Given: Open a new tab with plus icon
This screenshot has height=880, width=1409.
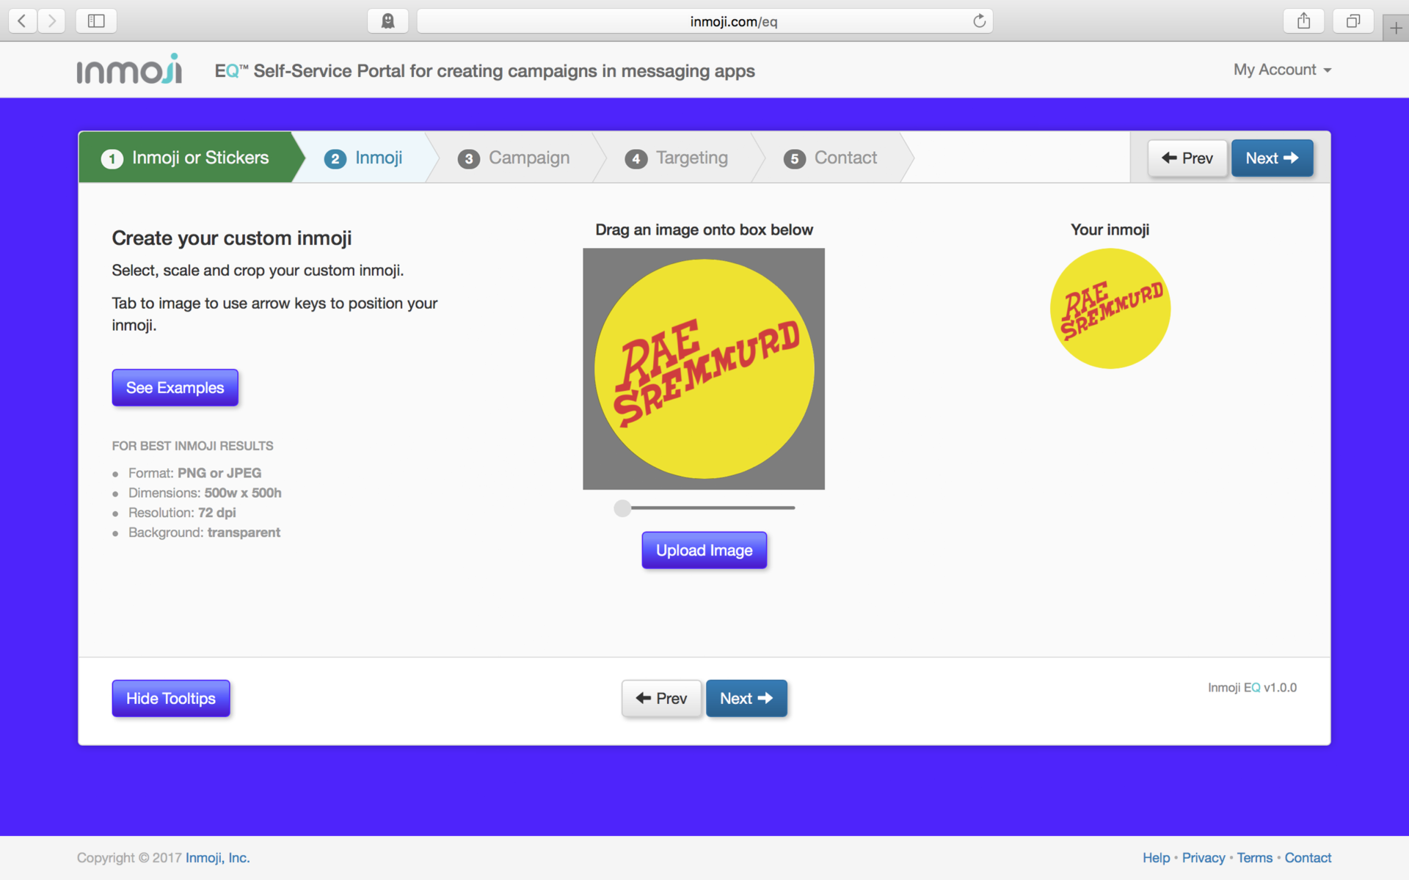Looking at the screenshot, I should (x=1396, y=29).
